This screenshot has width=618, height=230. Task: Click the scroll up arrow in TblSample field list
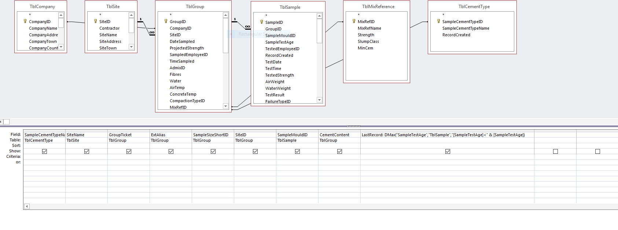(319, 16)
